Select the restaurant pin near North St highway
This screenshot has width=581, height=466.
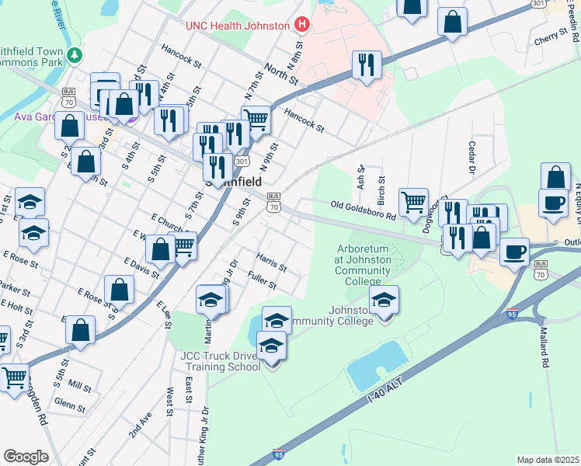click(x=367, y=66)
